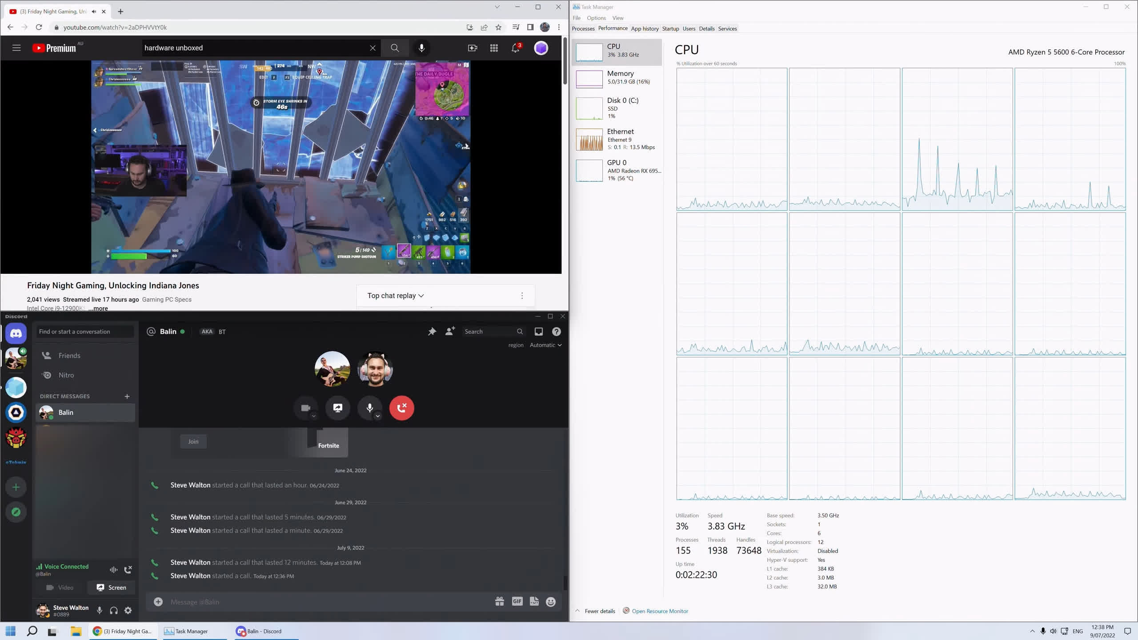Image resolution: width=1138 pixels, height=640 pixels.
Task: Open the region Automatic dropdown
Action: point(545,345)
